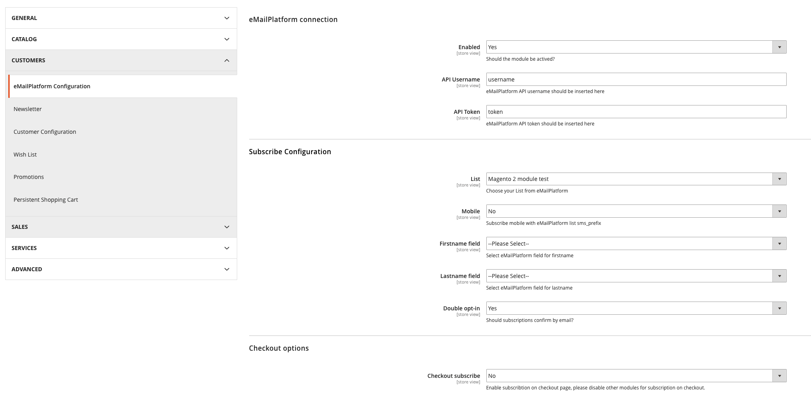Viewport: 811px width, 407px height.
Task: Open Persistent Shopping Cart settings
Action: coord(46,200)
